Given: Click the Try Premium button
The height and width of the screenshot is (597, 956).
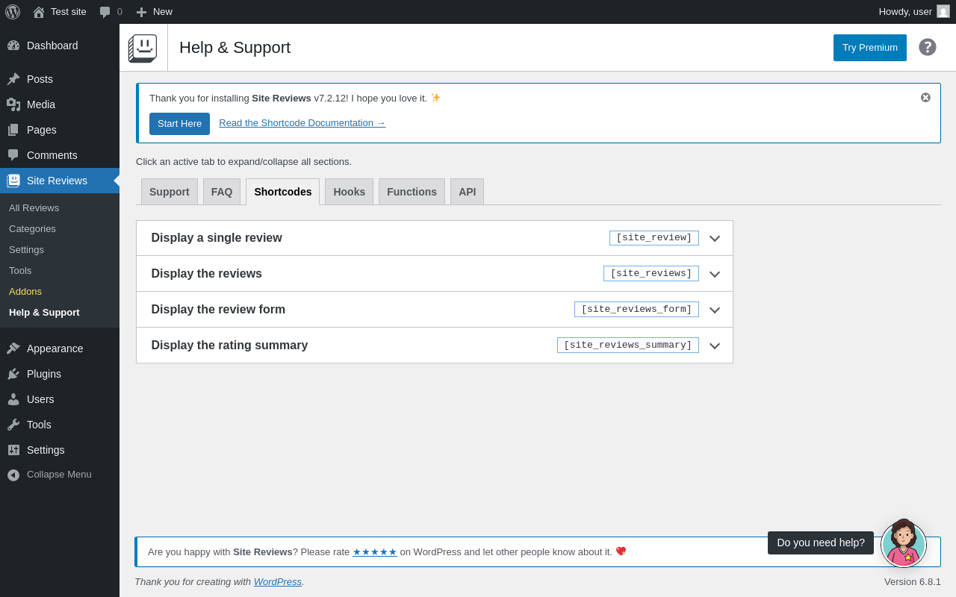Looking at the screenshot, I should (x=870, y=48).
